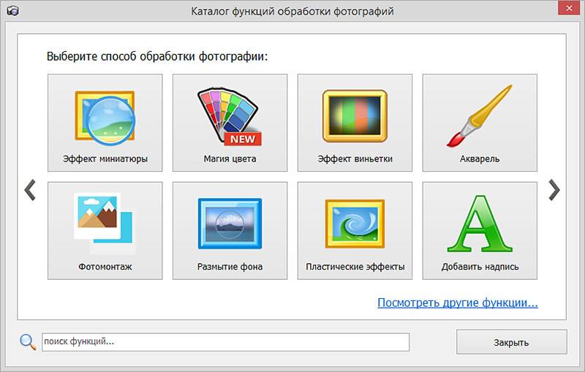
Task: Click the Закрыть button
Action: point(511,342)
